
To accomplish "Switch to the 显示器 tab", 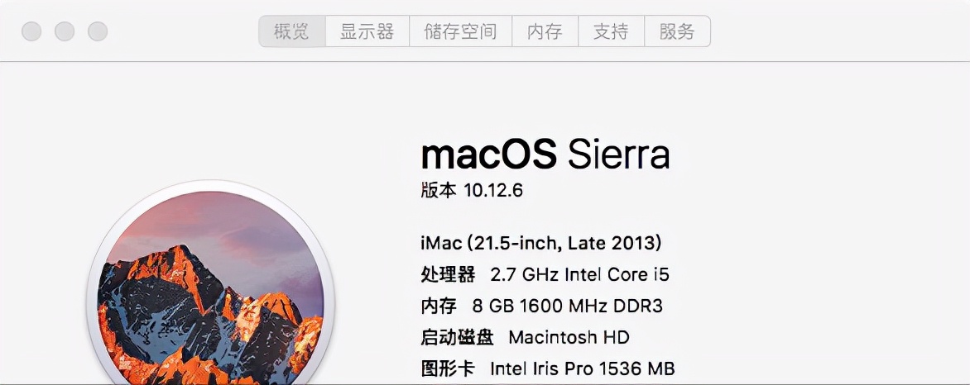I will pyautogui.click(x=367, y=32).
